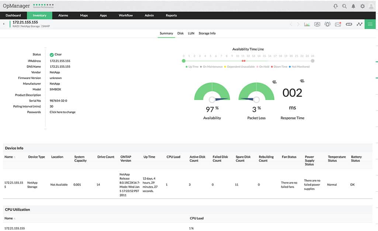Image resolution: width=378 pixels, height=231 pixels.
Task: Open the mail notification envelope icon
Action: 338,24
